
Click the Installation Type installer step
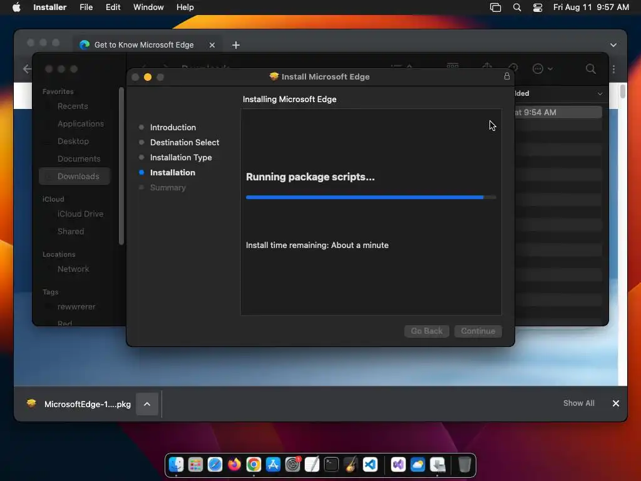(181, 157)
